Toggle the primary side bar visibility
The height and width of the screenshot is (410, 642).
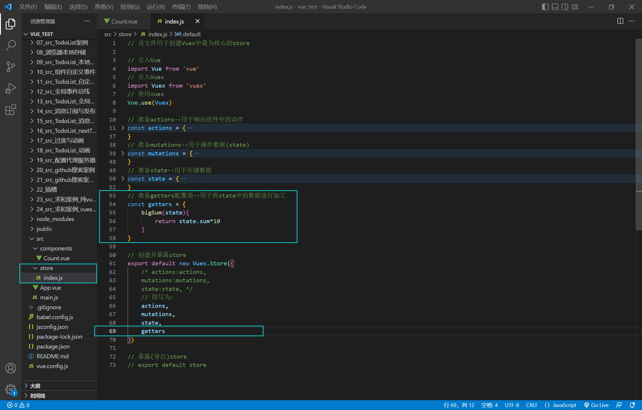(x=545, y=7)
